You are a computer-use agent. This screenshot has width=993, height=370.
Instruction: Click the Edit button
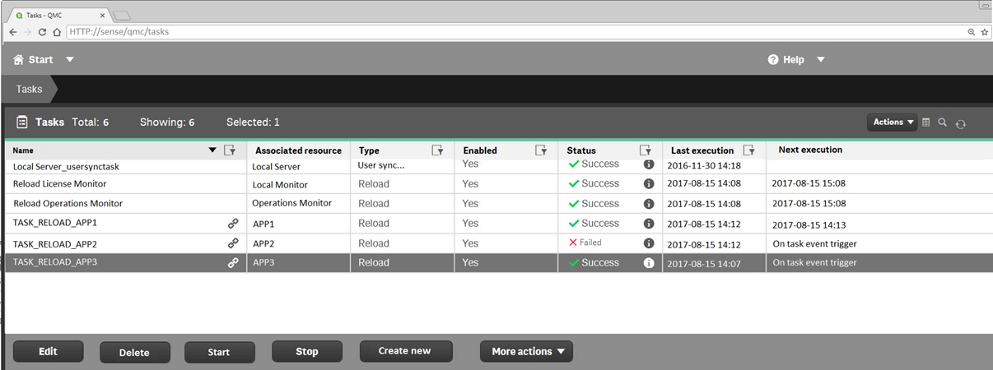48,352
